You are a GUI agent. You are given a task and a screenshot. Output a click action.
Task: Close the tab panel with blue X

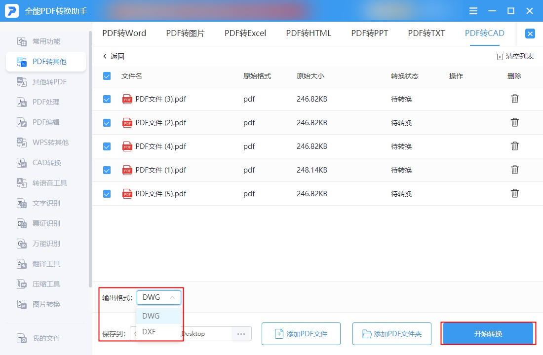pos(530,34)
